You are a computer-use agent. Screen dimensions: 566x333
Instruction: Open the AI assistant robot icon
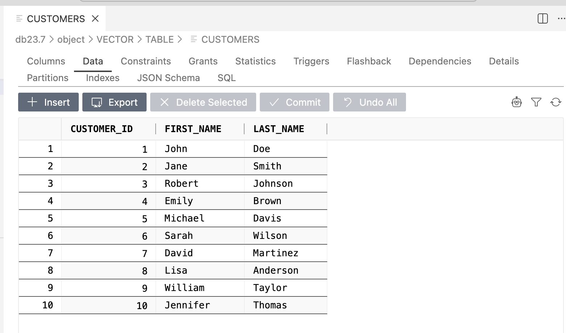click(516, 102)
